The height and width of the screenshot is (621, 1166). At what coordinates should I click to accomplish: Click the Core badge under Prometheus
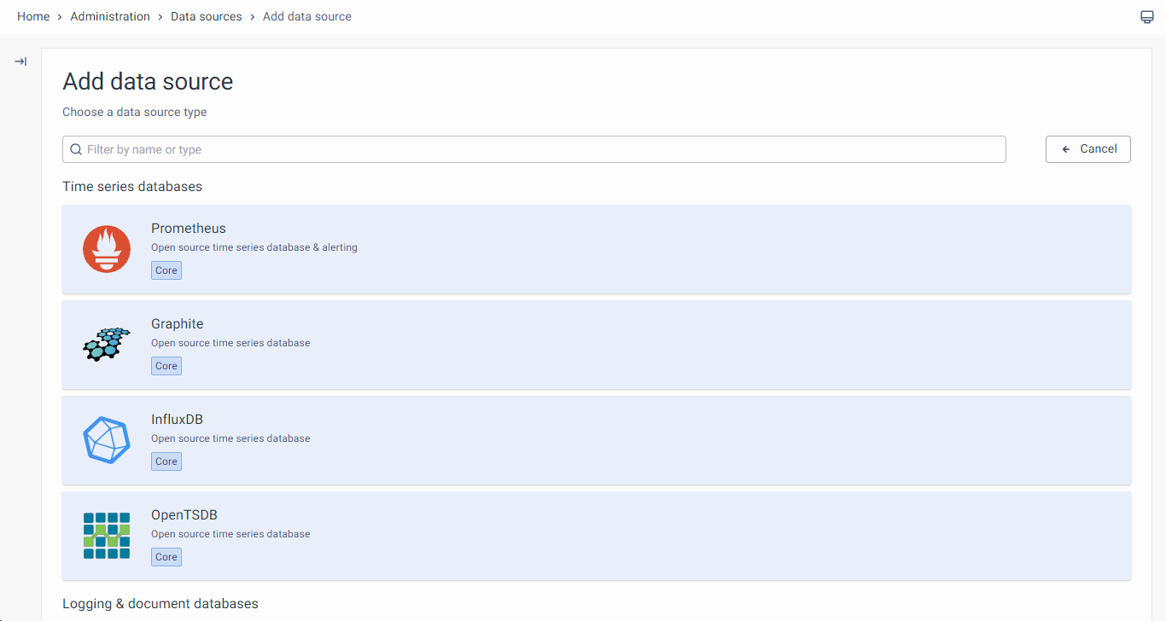166,270
